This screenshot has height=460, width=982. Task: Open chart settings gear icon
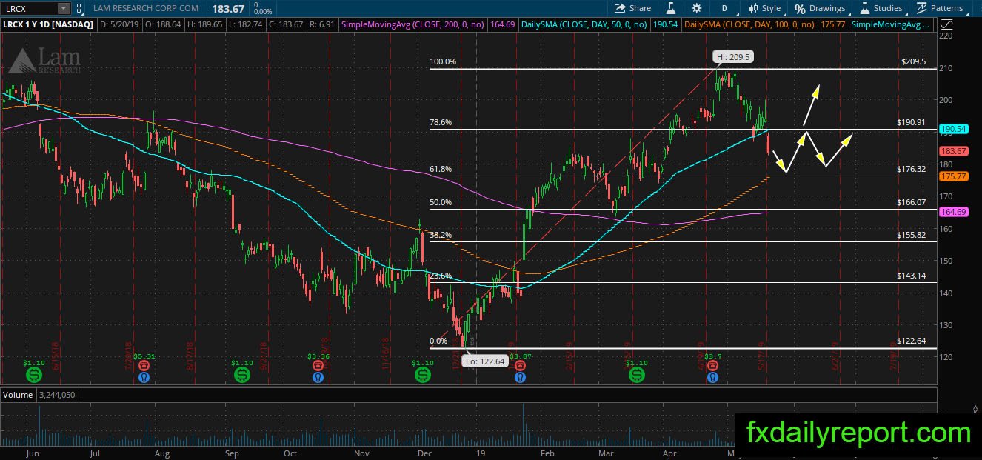point(696,8)
